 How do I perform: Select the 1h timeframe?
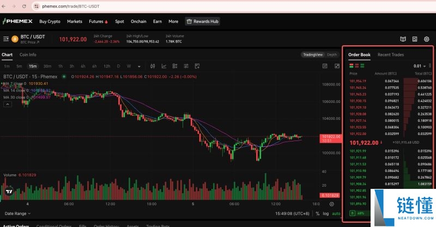[60, 66]
